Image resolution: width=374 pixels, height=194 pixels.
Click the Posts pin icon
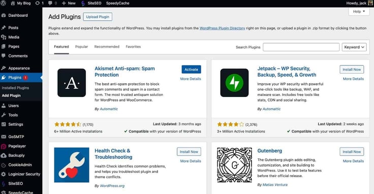4,27
